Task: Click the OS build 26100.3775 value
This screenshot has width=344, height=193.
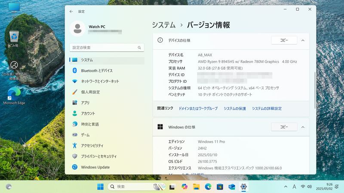Action: pos(207,162)
